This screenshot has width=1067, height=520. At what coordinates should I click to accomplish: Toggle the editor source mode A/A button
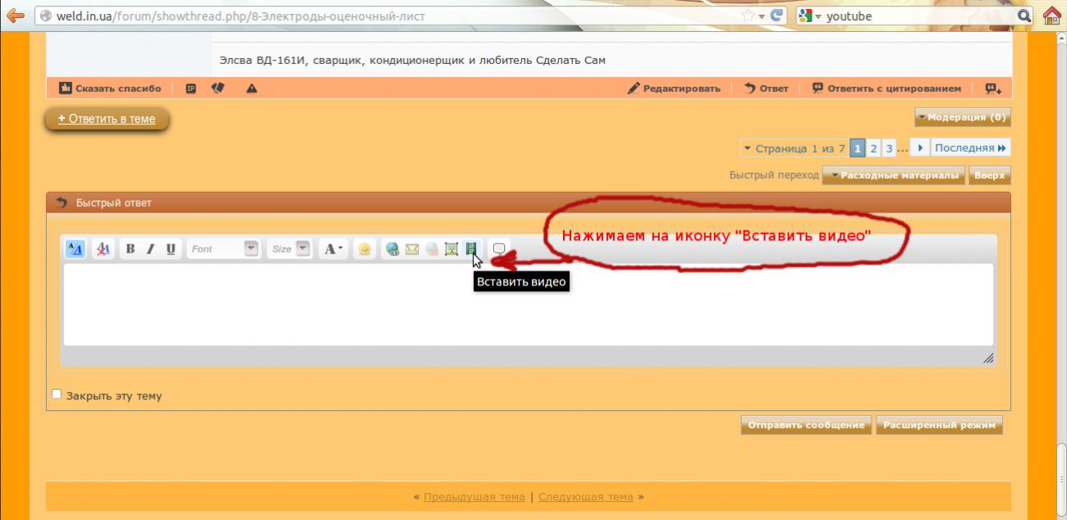[x=75, y=249]
